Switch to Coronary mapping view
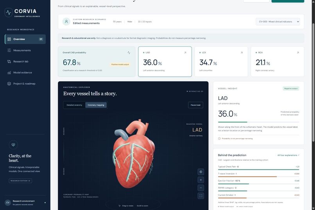315x210 pixels. [96, 105]
